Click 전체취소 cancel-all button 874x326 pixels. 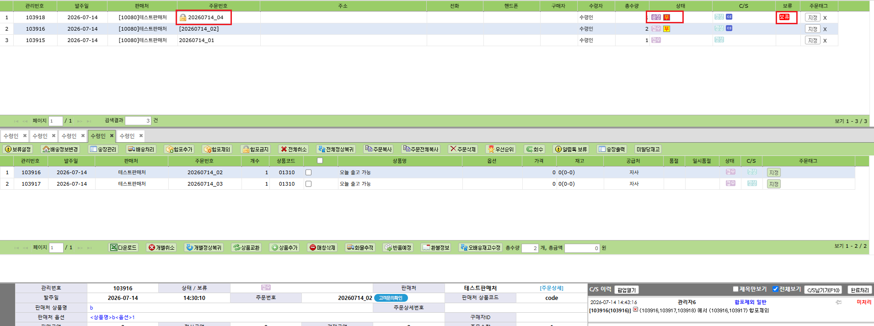point(294,149)
